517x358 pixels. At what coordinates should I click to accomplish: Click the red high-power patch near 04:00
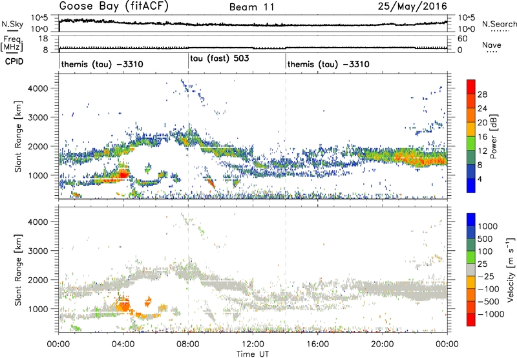click(x=123, y=174)
